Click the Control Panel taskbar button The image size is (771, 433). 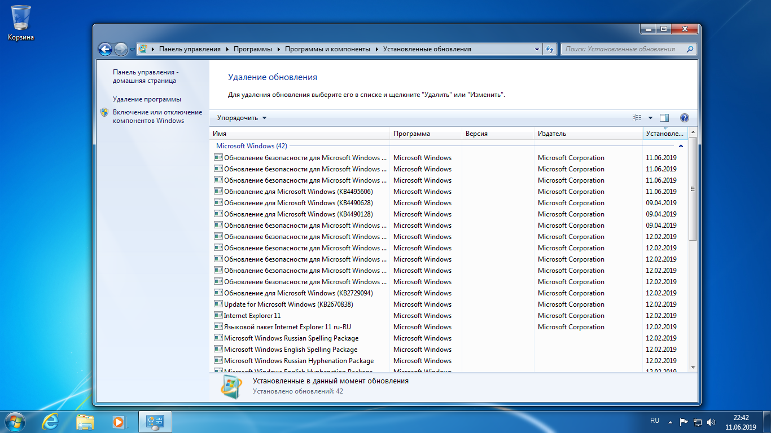point(155,421)
